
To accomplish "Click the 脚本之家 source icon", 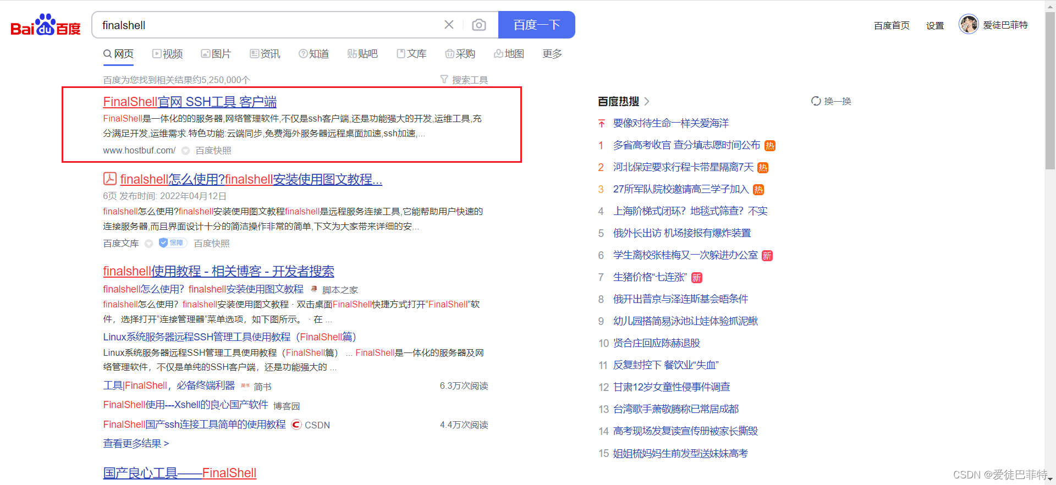I will tap(314, 289).
